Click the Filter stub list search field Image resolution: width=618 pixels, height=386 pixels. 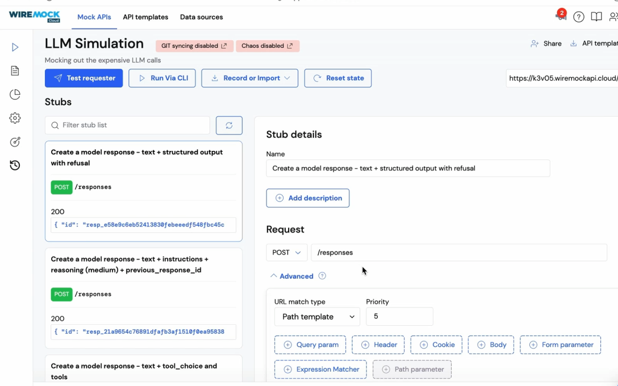[127, 125]
